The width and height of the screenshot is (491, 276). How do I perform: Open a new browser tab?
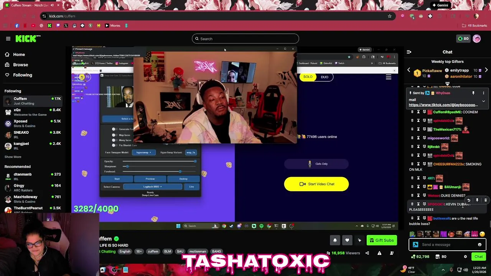click(x=68, y=5)
